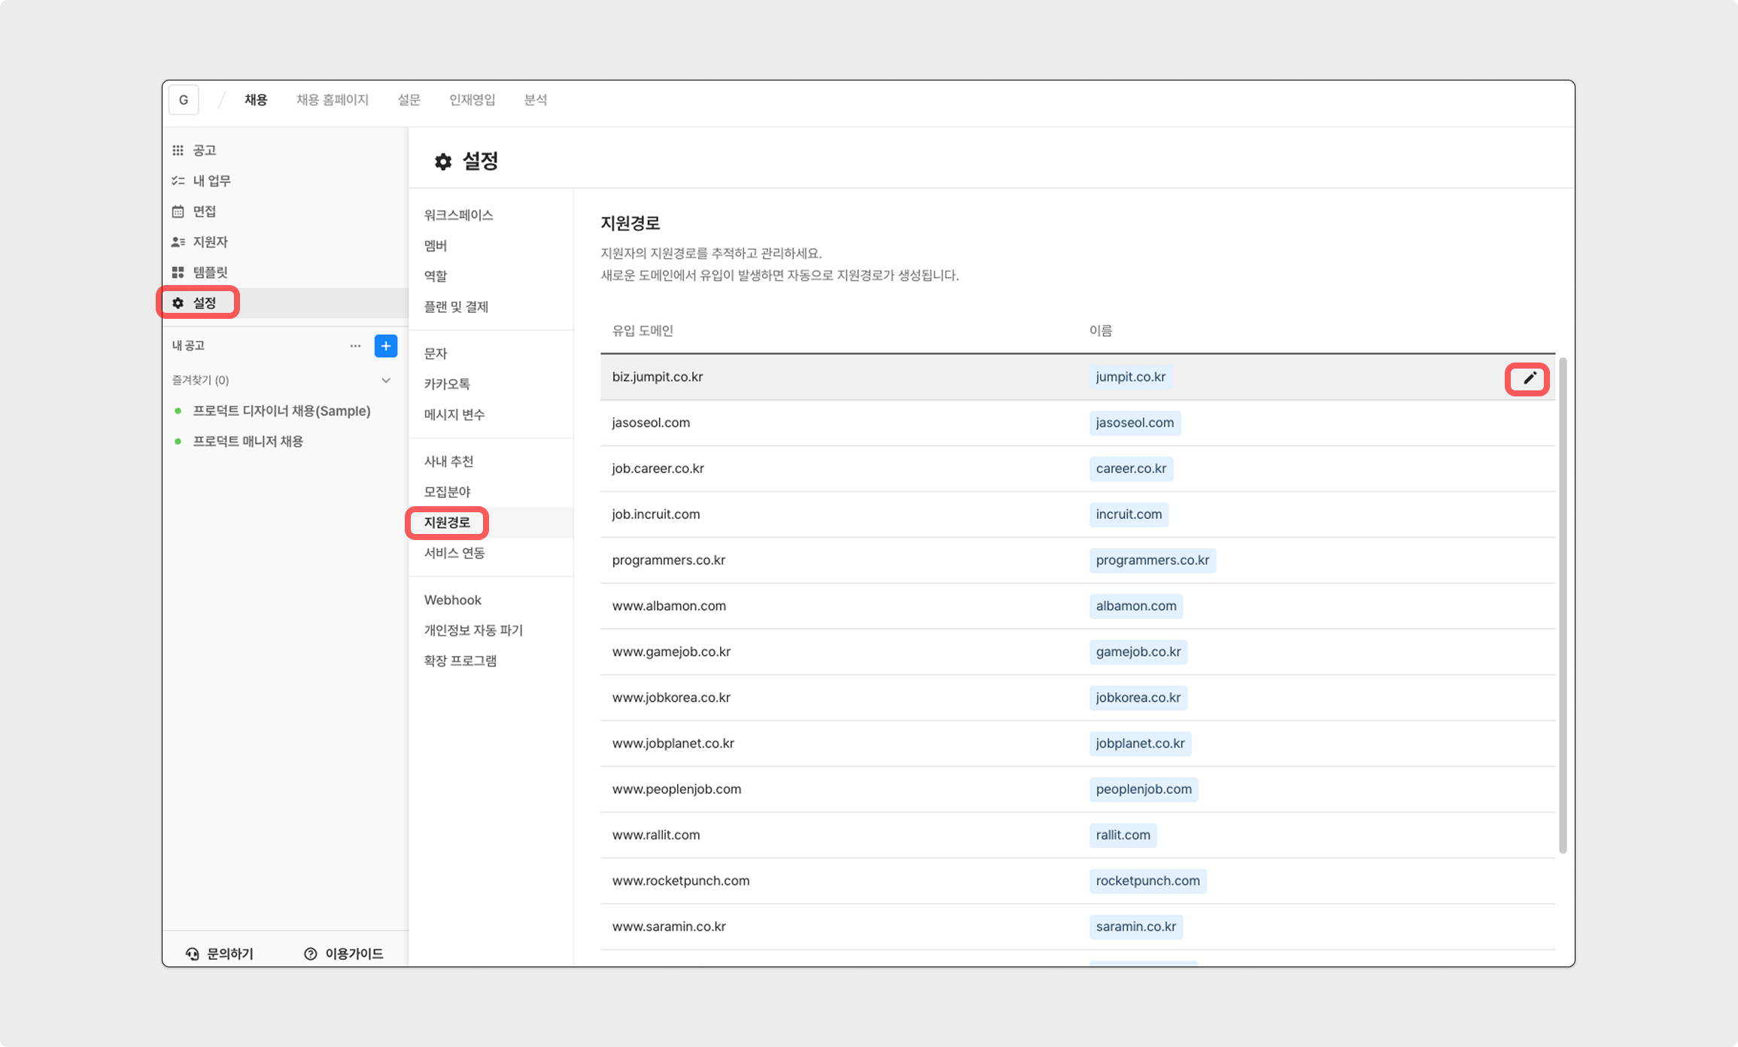Open 프로덕트 디자이너 채용(Sample) posting

(x=281, y=411)
